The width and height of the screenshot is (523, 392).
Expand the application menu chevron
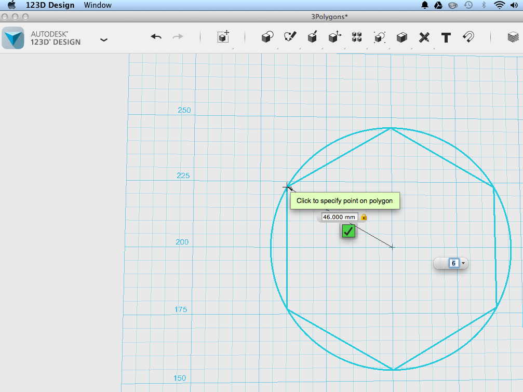pyautogui.click(x=104, y=40)
